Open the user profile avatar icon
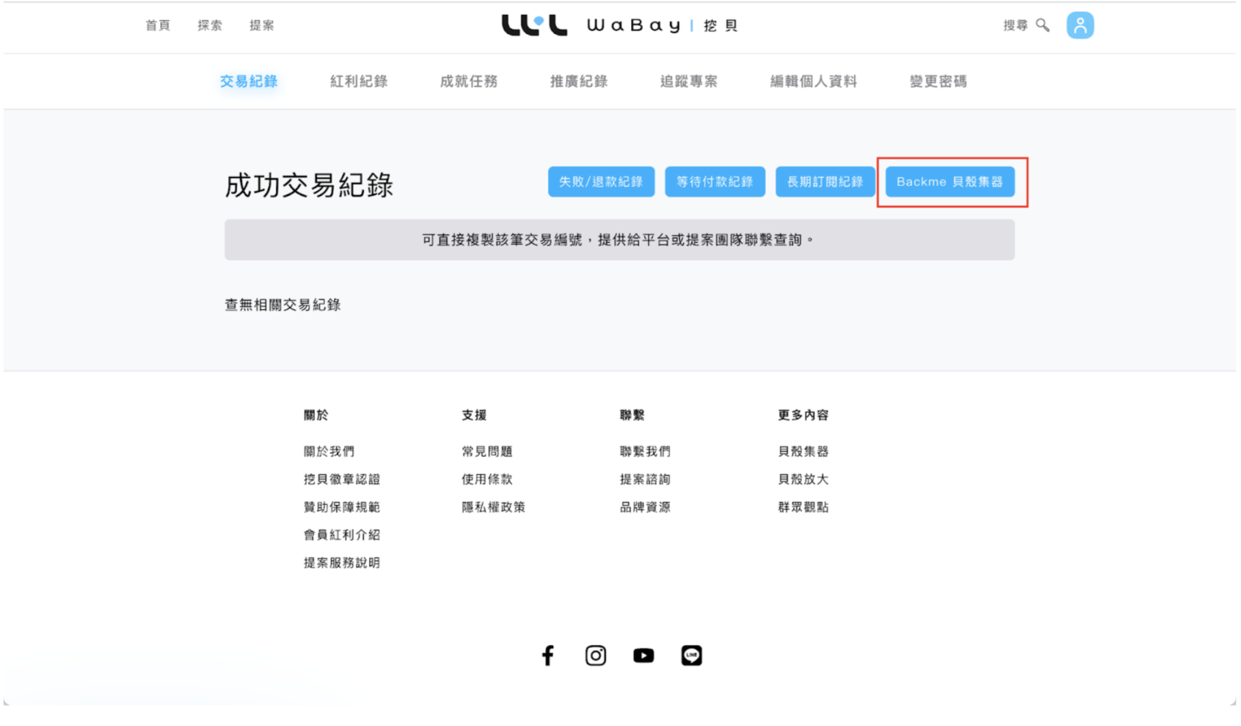Viewport: 1241px width, 726px height. point(1079,26)
